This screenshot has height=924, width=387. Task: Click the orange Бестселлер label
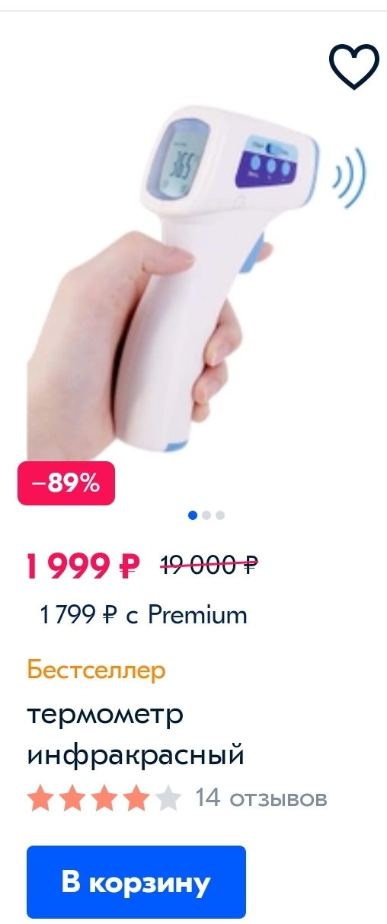tap(96, 671)
